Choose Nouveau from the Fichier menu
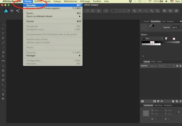Viewport: 182px width, 126px height. 53,5
